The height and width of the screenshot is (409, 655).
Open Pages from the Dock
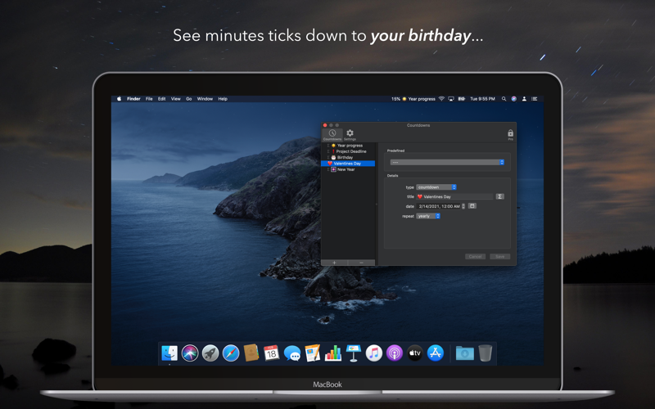(x=313, y=353)
